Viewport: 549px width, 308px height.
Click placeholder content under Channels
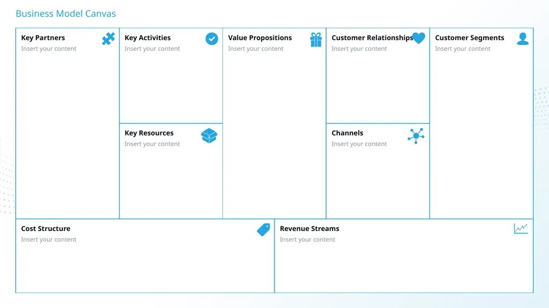click(x=359, y=144)
